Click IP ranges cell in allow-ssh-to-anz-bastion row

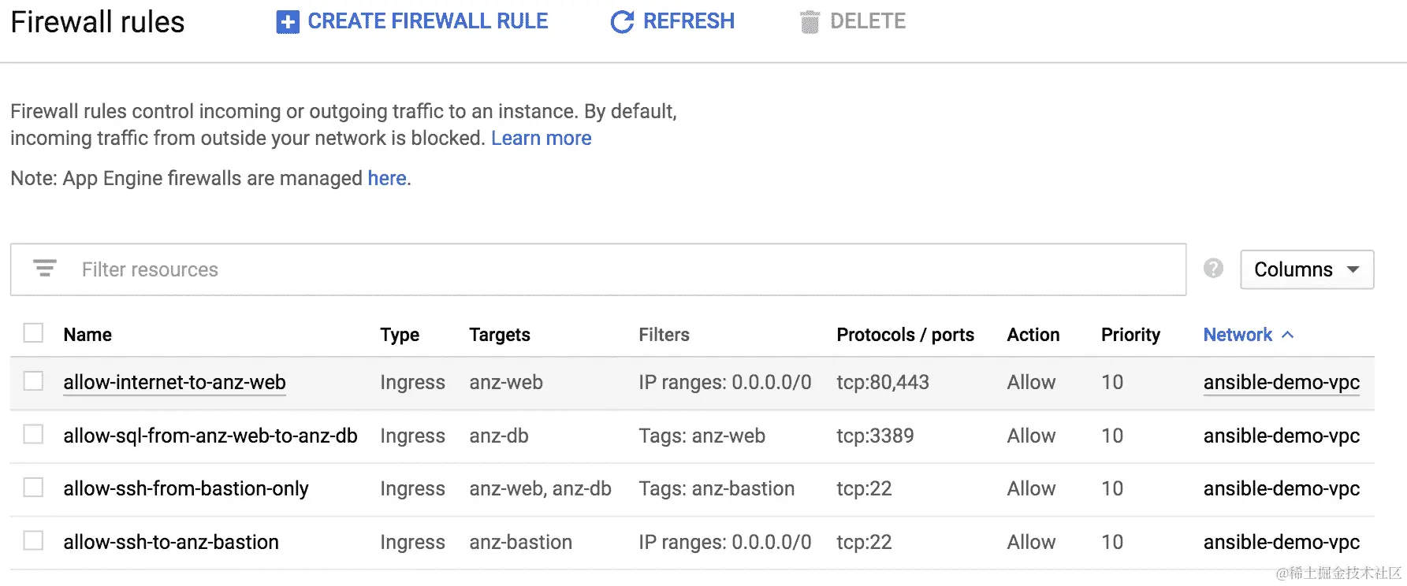coord(724,542)
